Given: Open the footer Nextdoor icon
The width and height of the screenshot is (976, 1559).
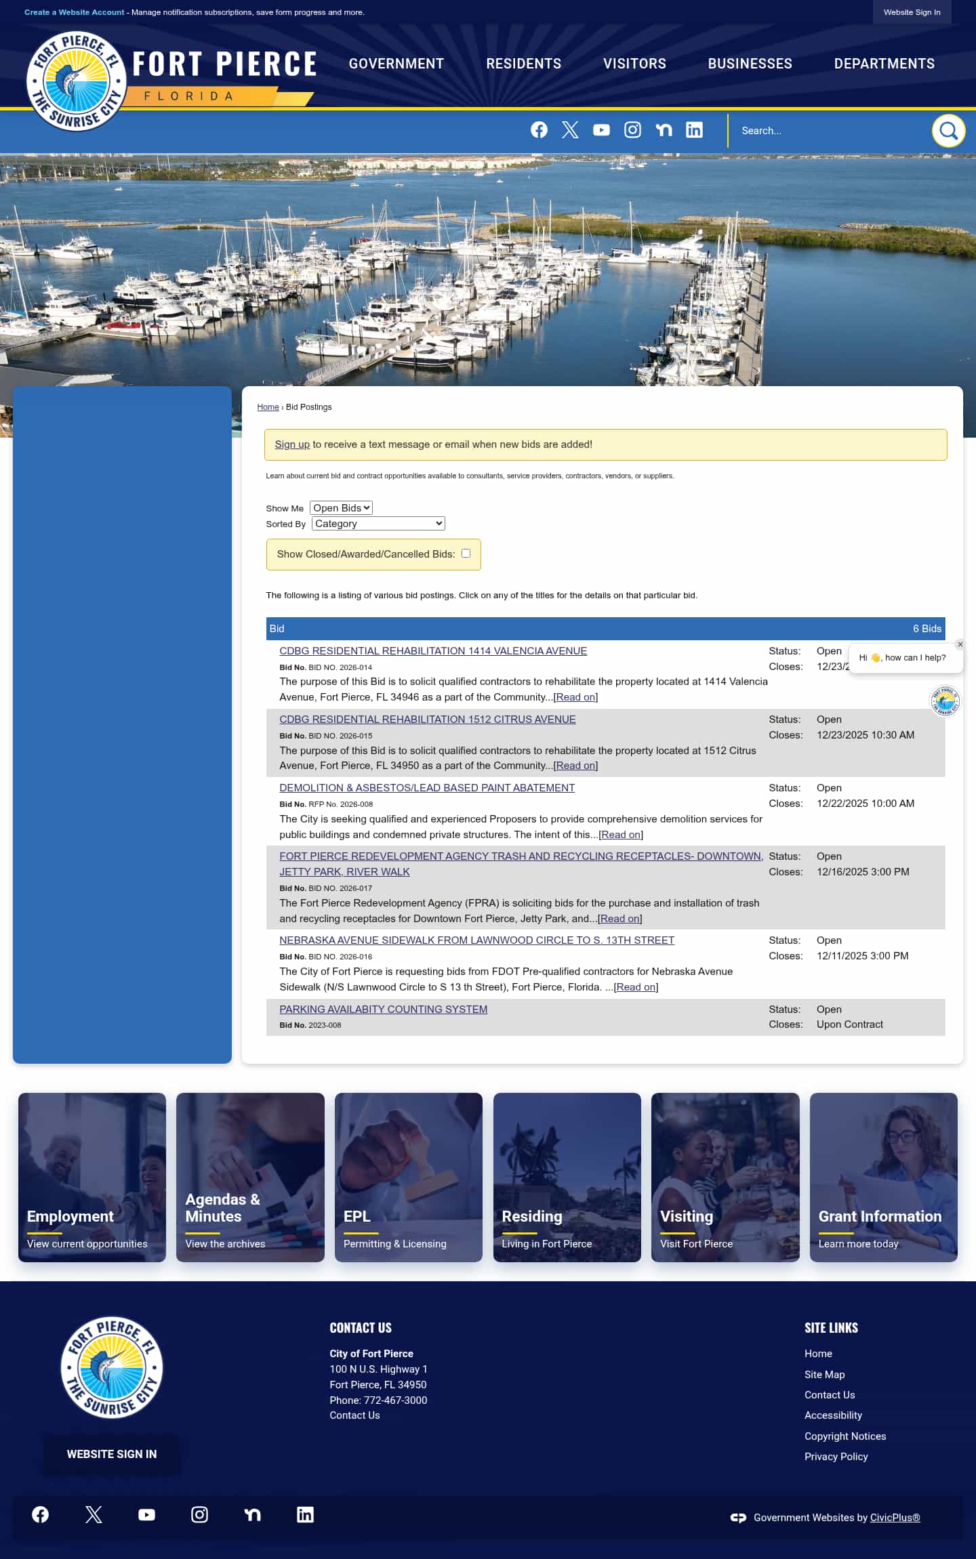Looking at the screenshot, I should 252,1514.
